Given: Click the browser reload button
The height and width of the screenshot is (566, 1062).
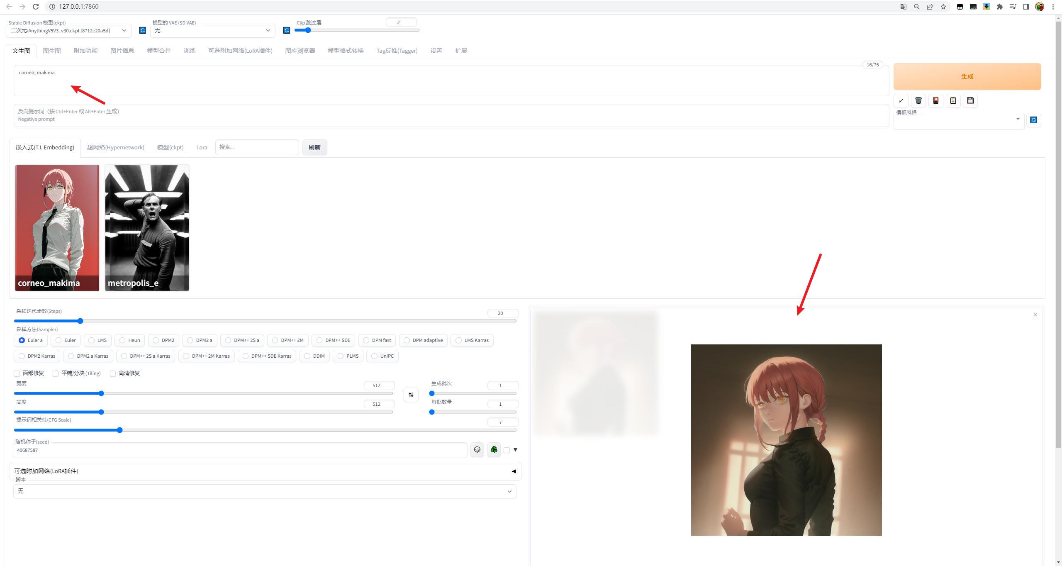Looking at the screenshot, I should click(x=36, y=7).
